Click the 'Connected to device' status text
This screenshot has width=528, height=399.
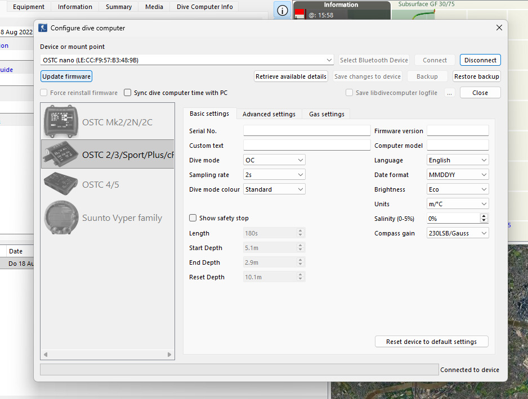tap(469, 370)
